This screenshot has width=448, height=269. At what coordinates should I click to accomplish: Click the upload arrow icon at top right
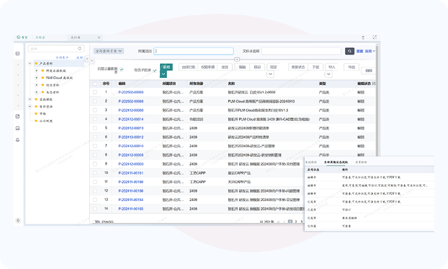(363, 37)
